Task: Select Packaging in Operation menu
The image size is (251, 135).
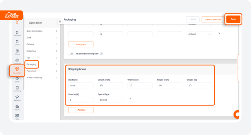Action: point(31,65)
